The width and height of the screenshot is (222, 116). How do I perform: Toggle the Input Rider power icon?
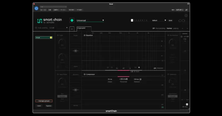click(58, 74)
